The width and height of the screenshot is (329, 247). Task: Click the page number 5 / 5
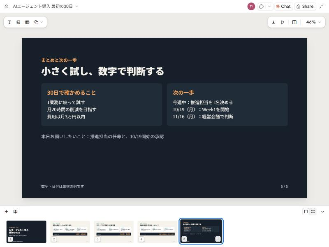tap(284, 186)
